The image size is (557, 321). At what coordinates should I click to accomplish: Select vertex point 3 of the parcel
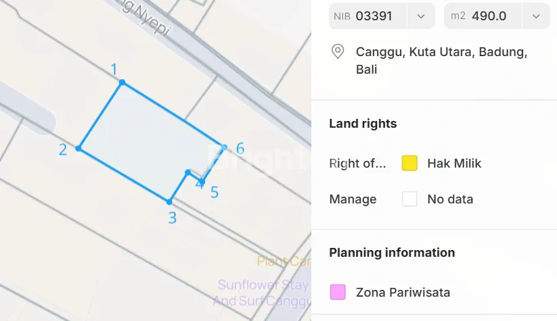coord(169,201)
